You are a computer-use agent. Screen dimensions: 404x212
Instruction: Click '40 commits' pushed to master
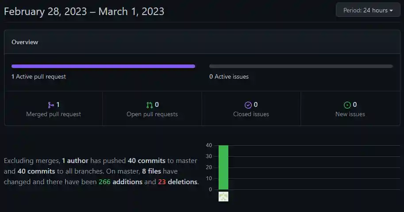coord(146,161)
